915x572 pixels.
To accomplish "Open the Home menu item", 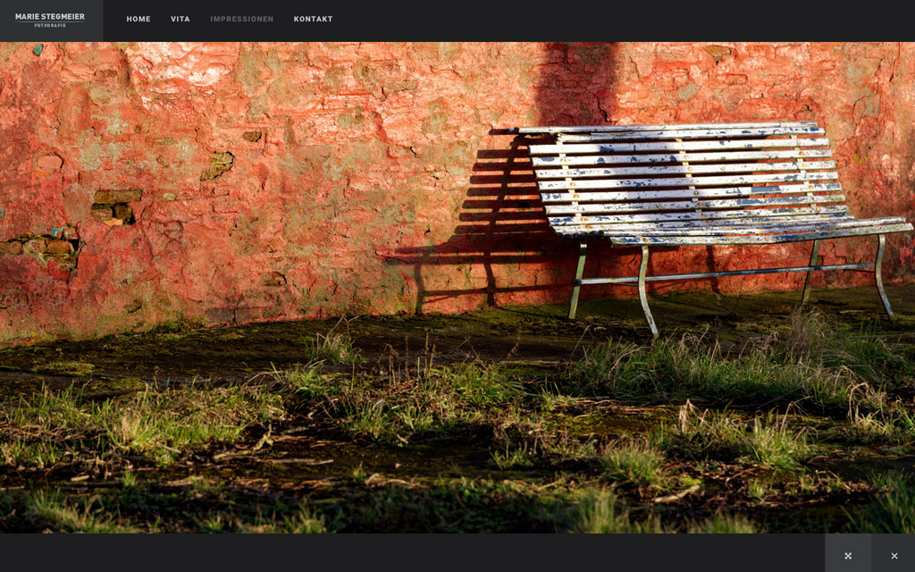I will 139,20.
